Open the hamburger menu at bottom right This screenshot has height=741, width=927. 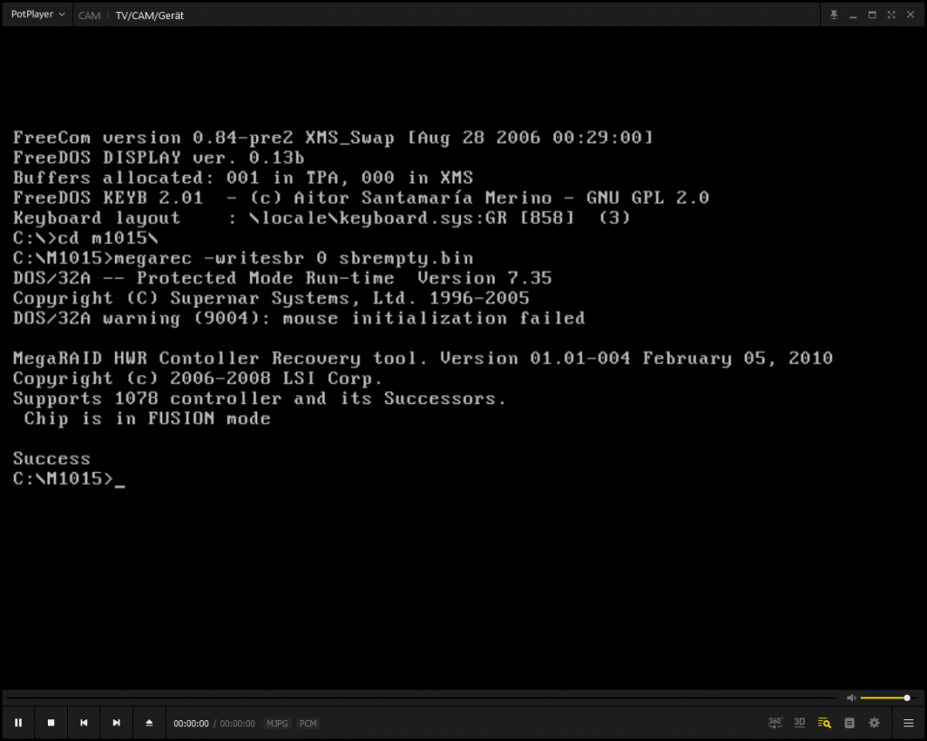[x=908, y=723]
